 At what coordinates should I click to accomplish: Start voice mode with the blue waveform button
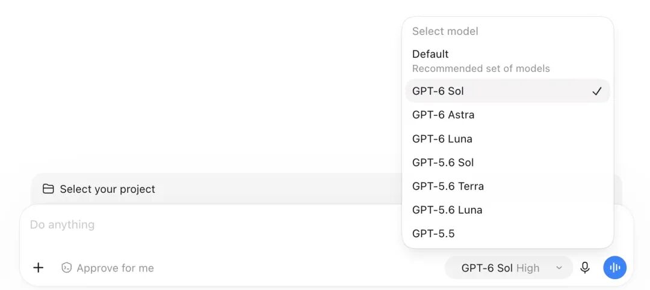click(x=614, y=268)
